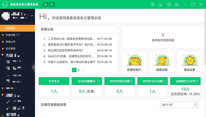Image resolution: width=206 pixels, height=117 pixels.
Task: Open the notes list icon in title bar
Action: click(153, 4)
